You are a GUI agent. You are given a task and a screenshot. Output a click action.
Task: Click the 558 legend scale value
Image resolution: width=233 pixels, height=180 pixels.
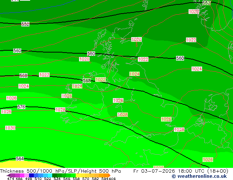tap(76, 179)
